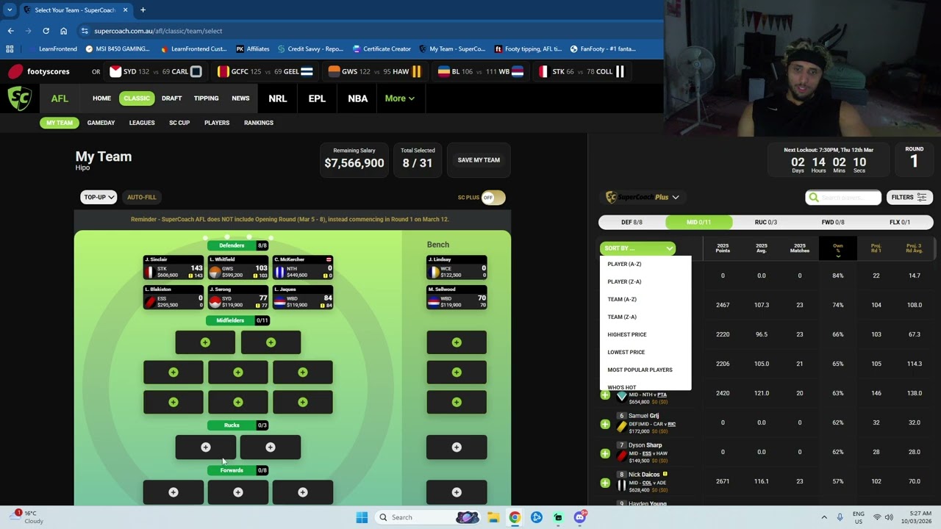The image size is (941, 529).
Task: Select the L. Whitfield defender card
Action: point(237,267)
